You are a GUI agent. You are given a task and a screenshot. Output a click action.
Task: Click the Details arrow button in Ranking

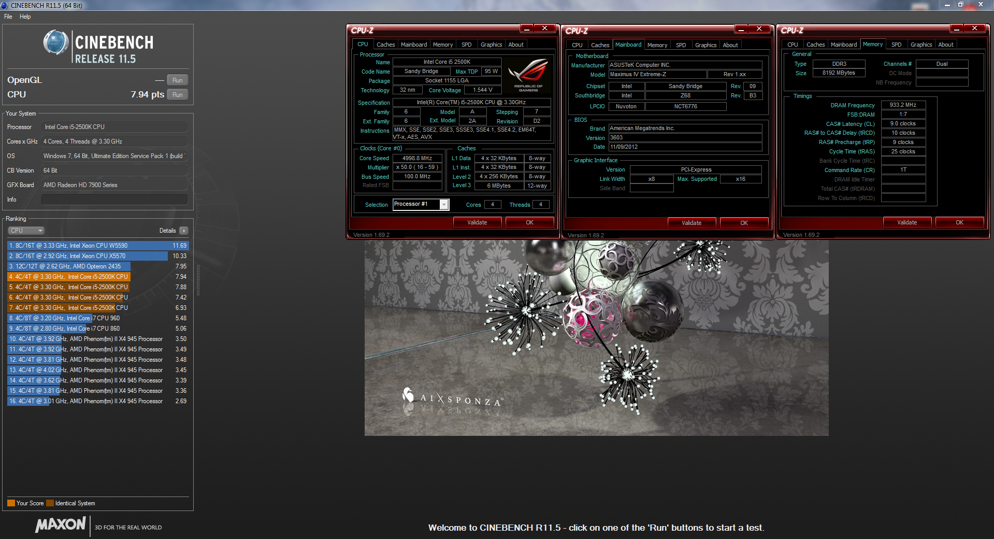(x=183, y=231)
